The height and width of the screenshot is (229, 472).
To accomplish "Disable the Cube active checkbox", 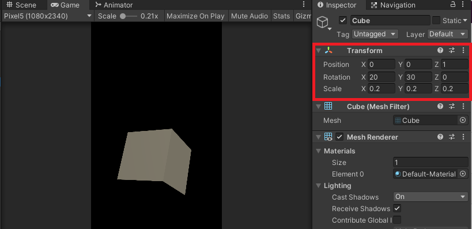I will [x=343, y=21].
